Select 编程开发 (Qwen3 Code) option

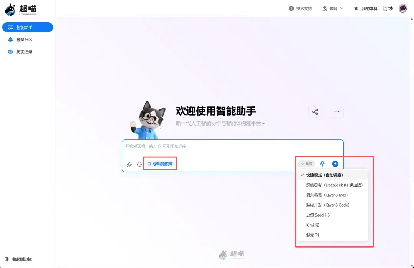pos(333,205)
